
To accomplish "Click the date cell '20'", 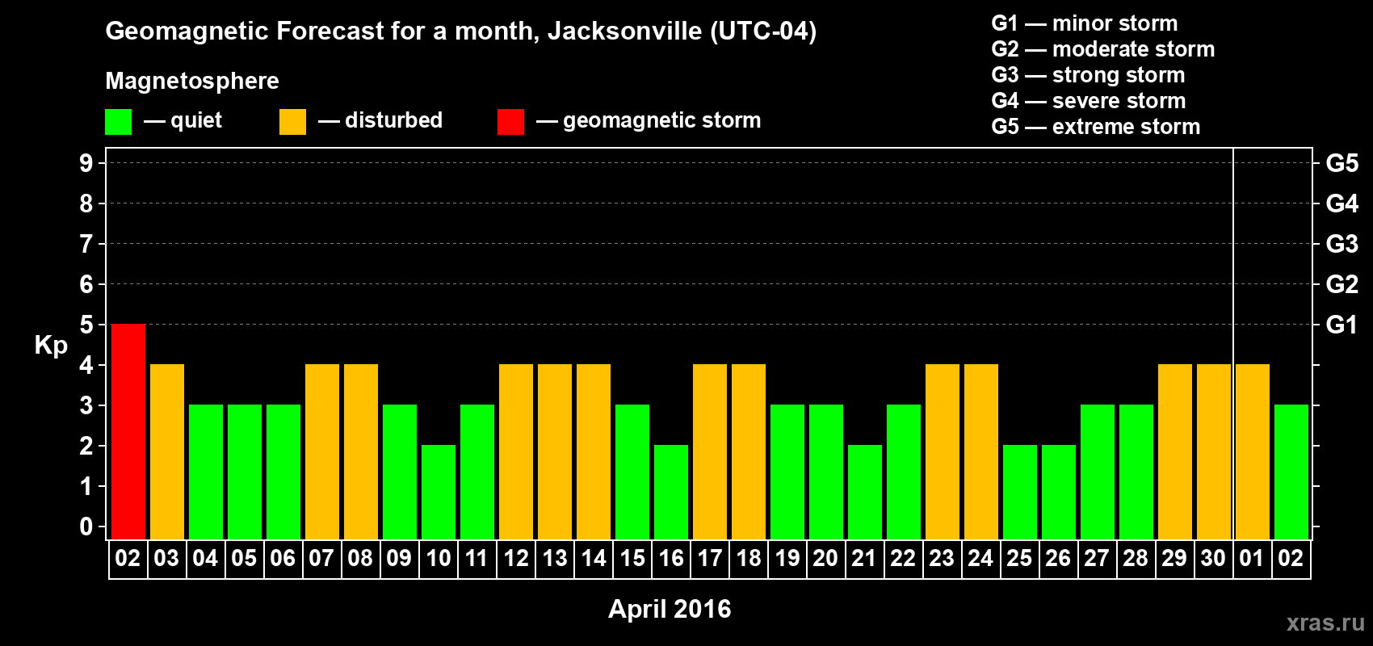I will [826, 559].
